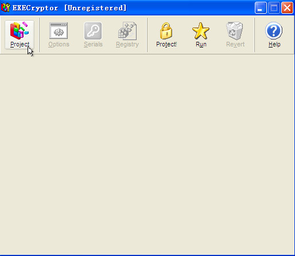Click the EXECryptor title bar app icon
The width and height of the screenshot is (295, 256).
click(5, 7)
